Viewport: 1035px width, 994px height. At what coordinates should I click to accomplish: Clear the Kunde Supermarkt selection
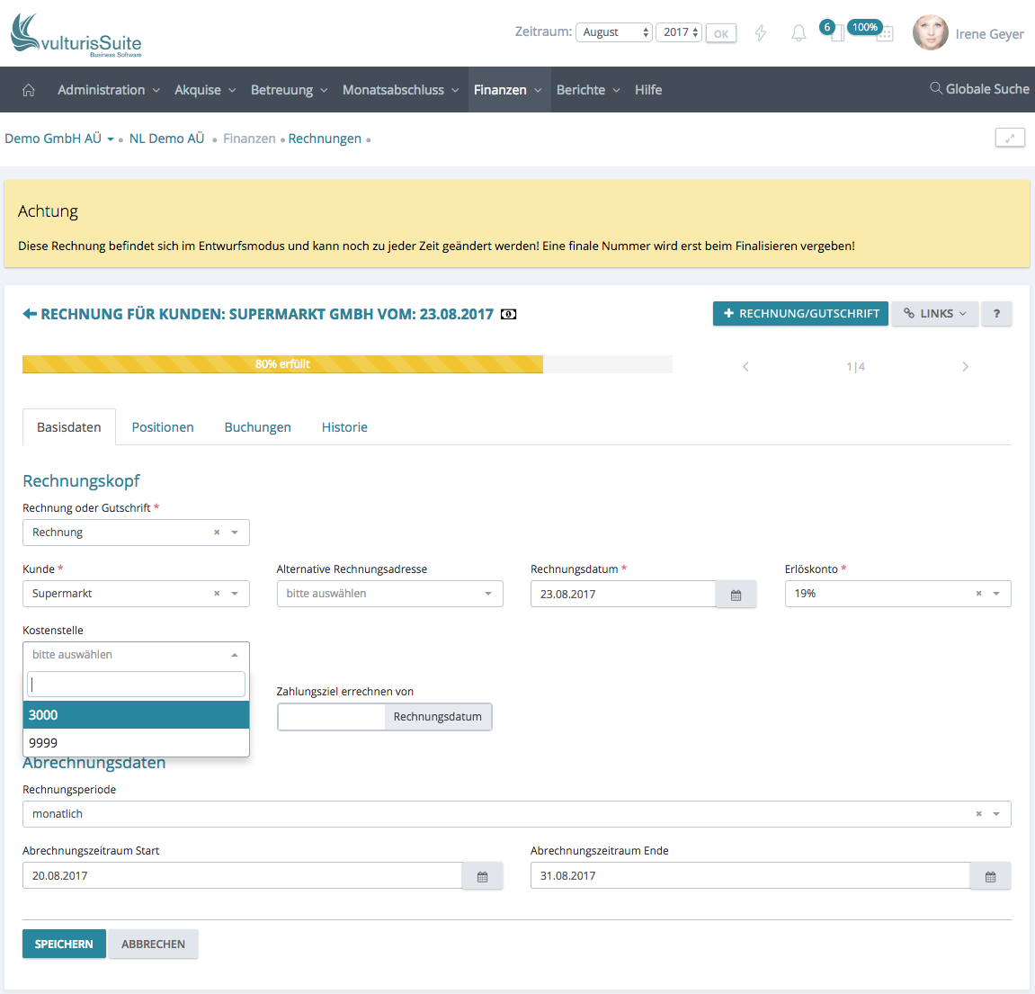(217, 594)
